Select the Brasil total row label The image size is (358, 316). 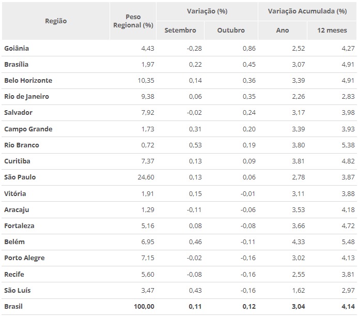click(13, 306)
